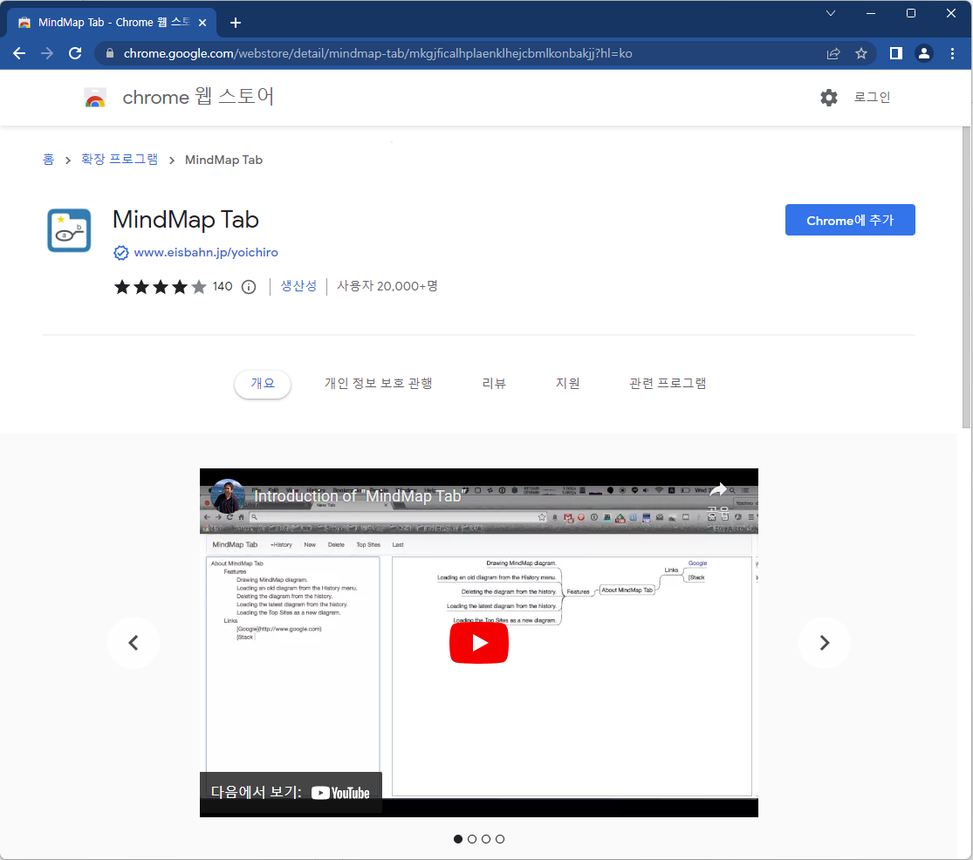Open the 지원 tab

point(568,383)
